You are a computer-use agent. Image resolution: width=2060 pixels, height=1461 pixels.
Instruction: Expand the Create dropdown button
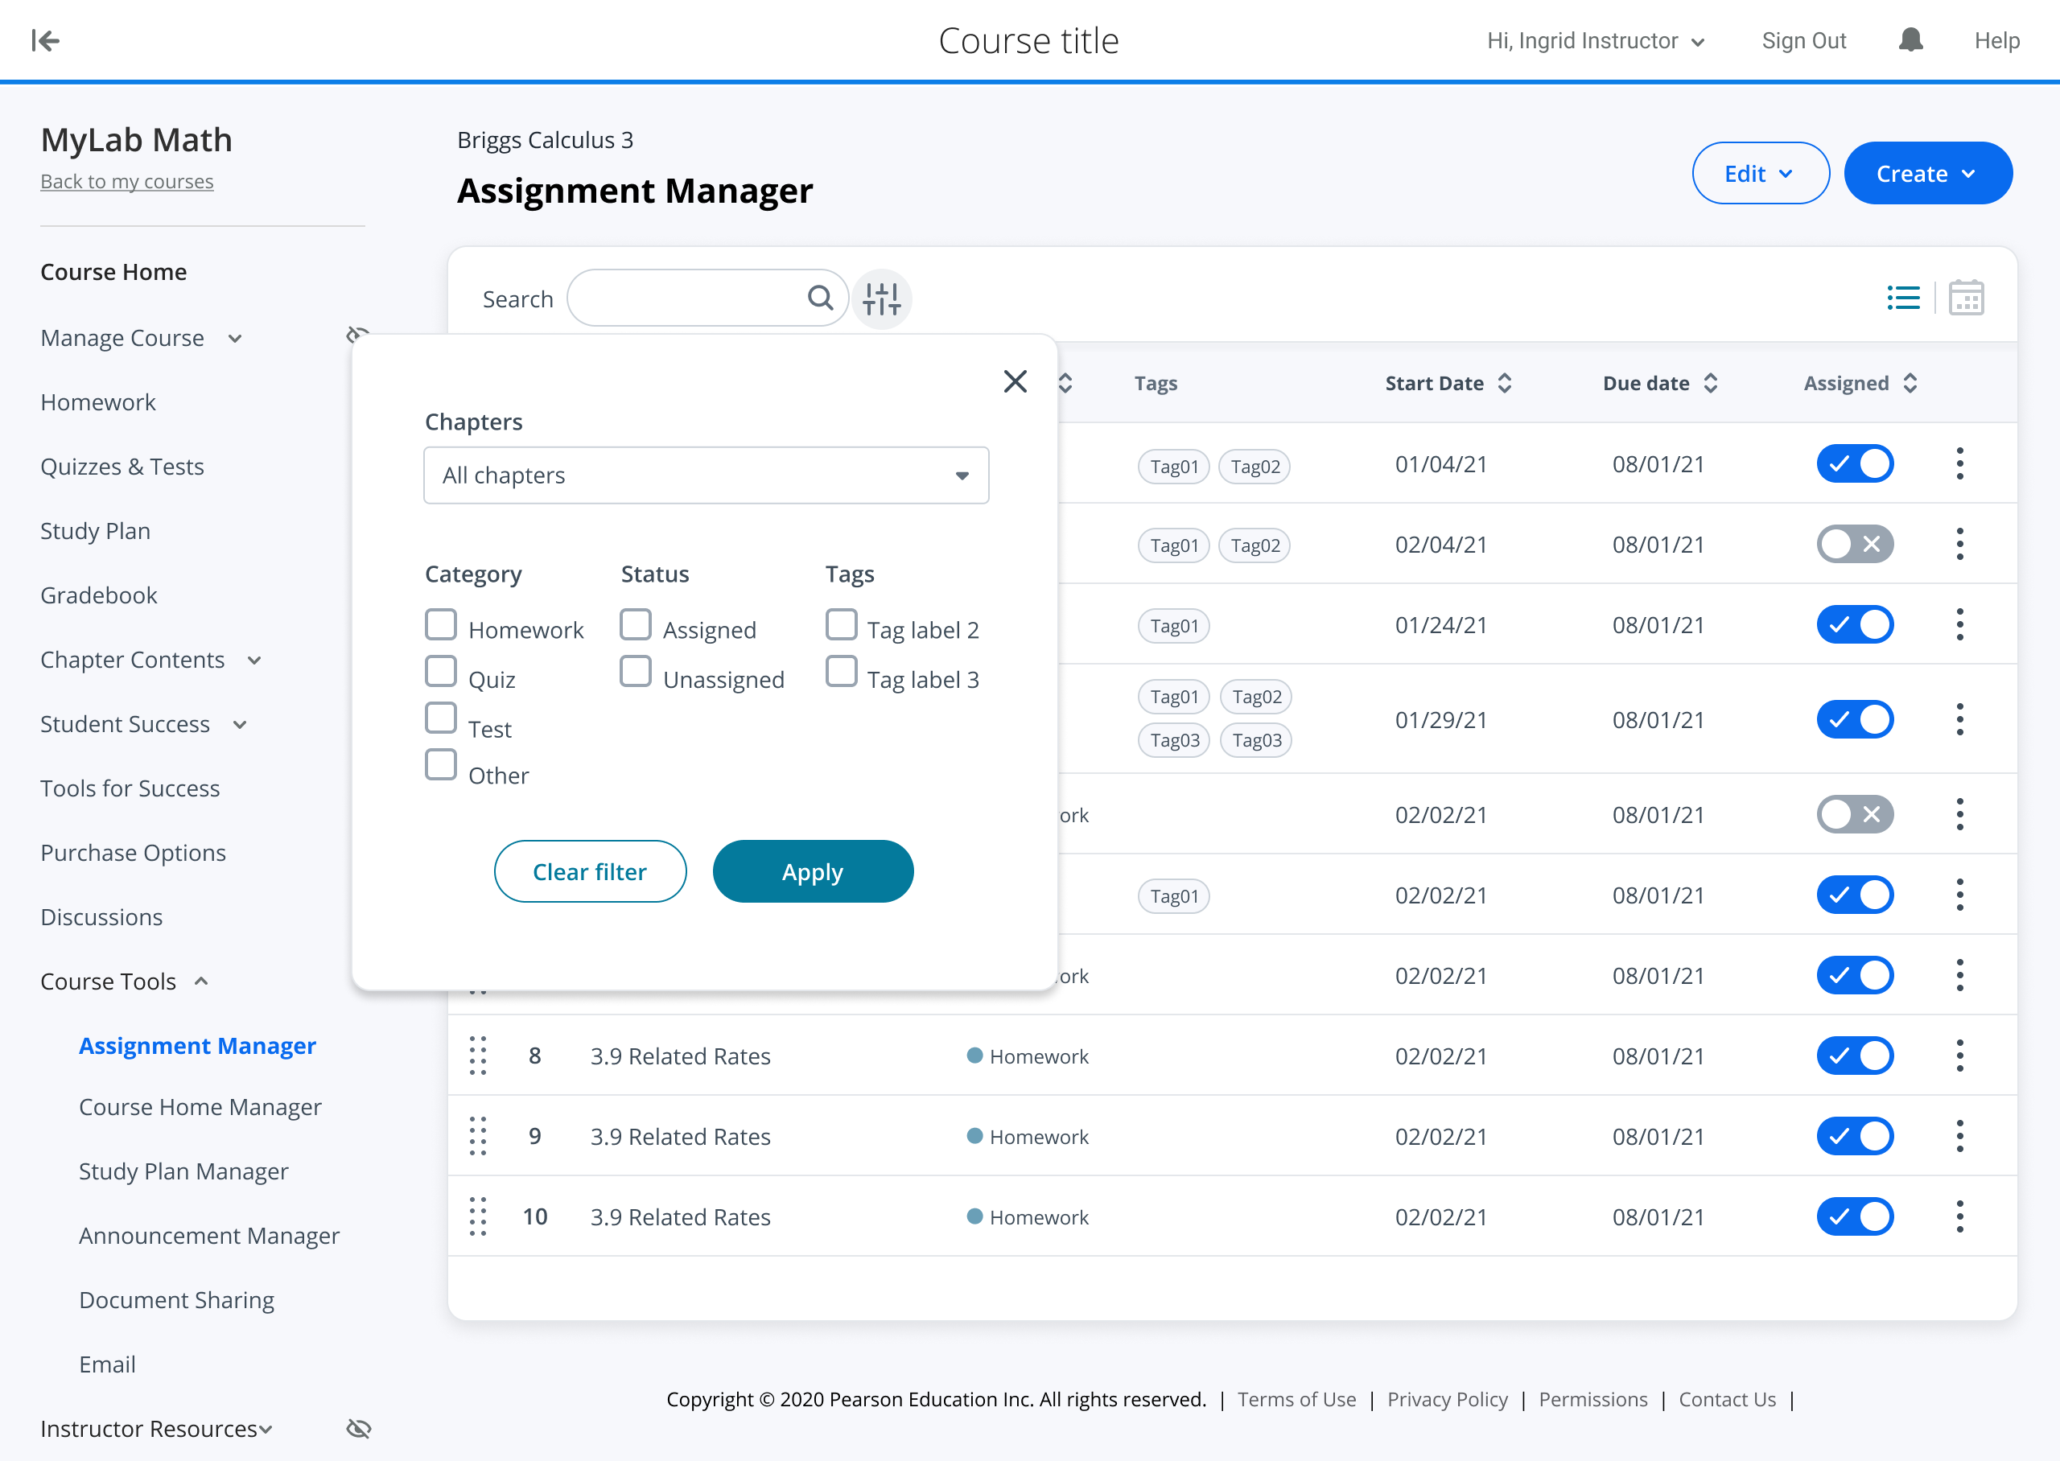1927,174
